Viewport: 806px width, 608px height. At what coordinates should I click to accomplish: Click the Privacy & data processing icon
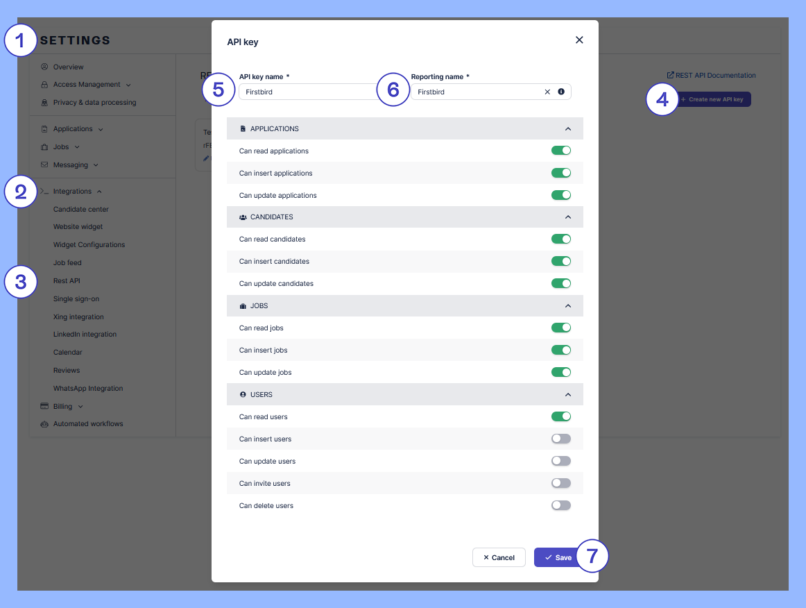click(44, 103)
